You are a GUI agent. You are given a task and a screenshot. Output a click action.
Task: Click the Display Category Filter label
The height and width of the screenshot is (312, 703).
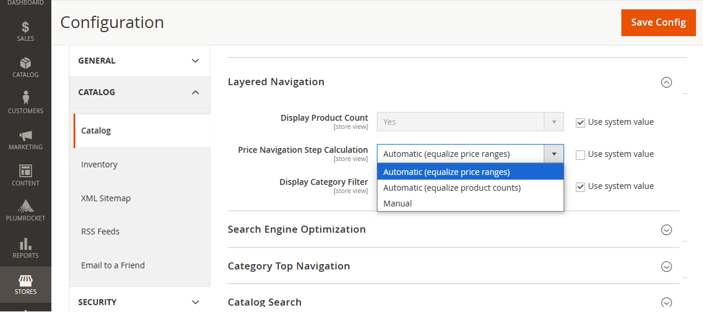(x=324, y=182)
